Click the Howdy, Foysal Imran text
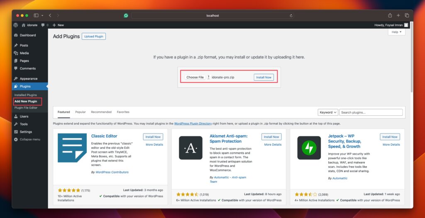425x218 pixels. 388,25
